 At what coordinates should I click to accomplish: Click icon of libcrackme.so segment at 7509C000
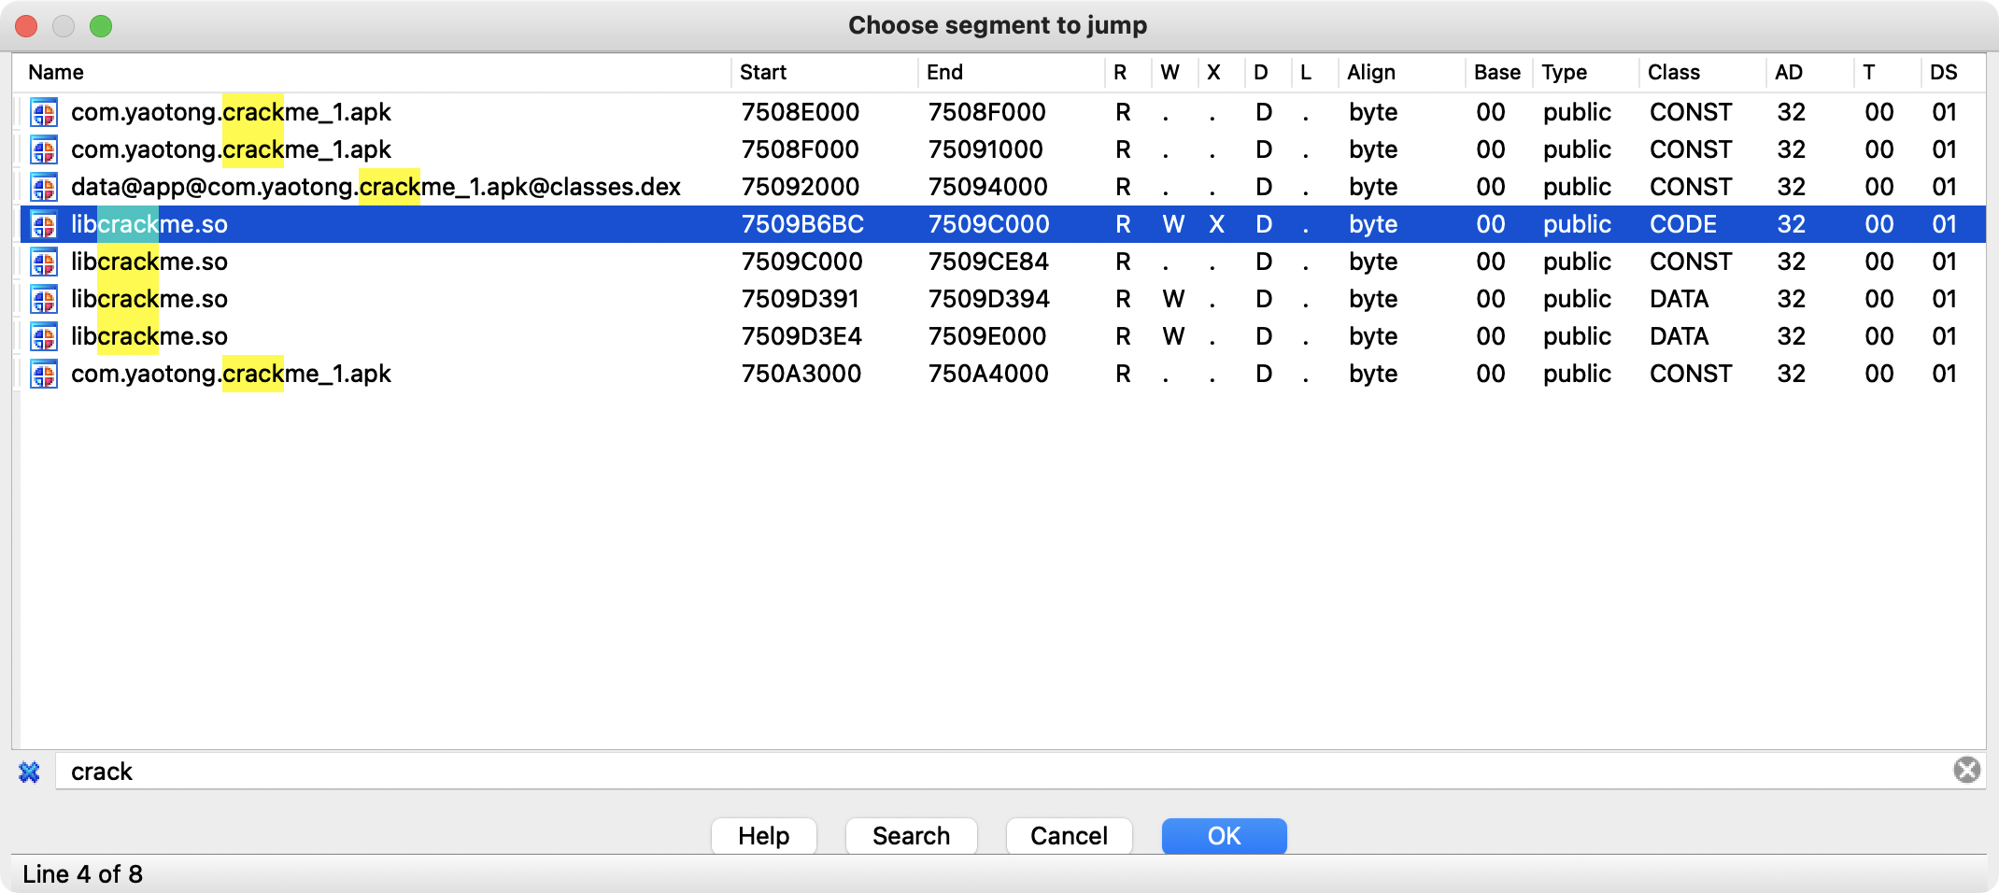pyautogui.click(x=44, y=262)
